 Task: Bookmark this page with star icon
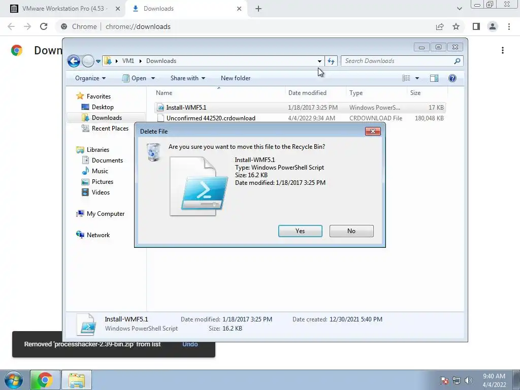click(456, 26)
